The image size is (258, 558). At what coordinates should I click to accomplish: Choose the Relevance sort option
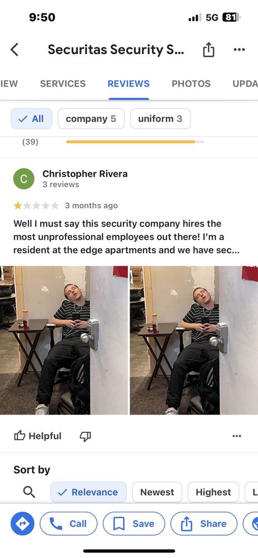coord(88,492)
